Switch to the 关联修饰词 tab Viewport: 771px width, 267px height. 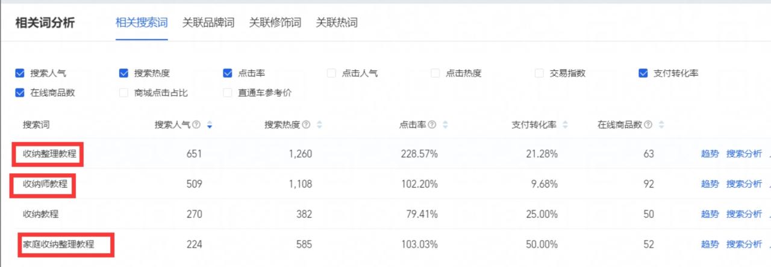tap(275, 23)
